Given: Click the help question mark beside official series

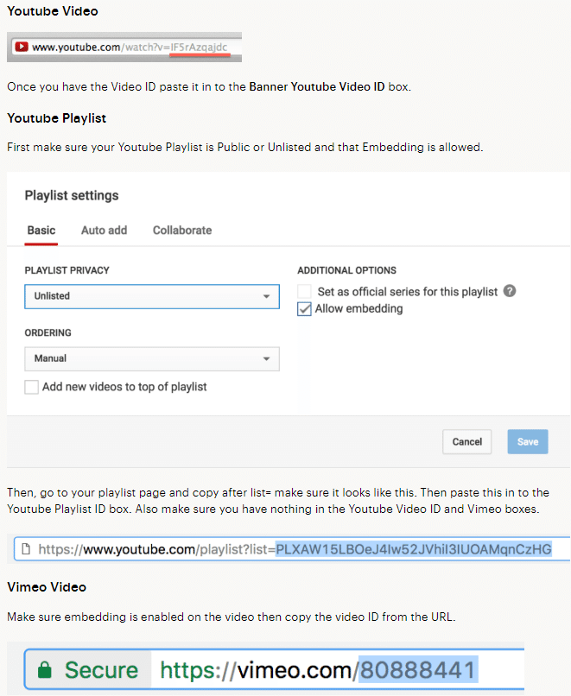Looking at the screenshot, I should (510, 291).
